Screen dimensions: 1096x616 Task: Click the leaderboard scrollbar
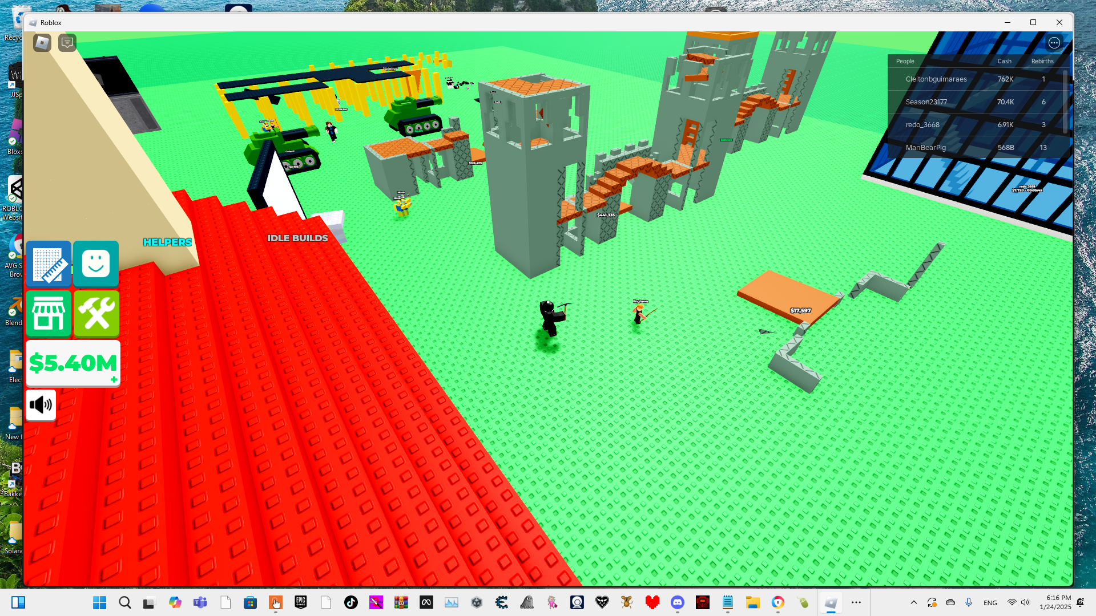point(1065,103)
